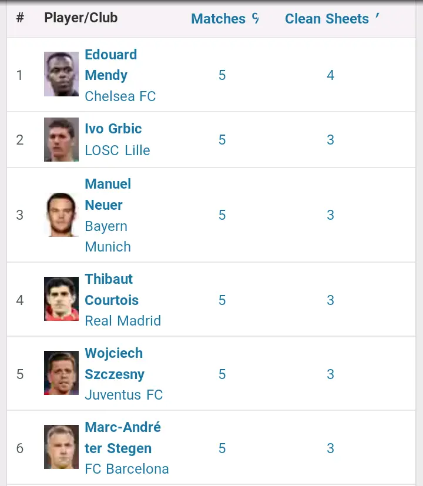423x486 pixels.
Task: Visit the Juventus FC club page
Action: (x=123, y=395)
